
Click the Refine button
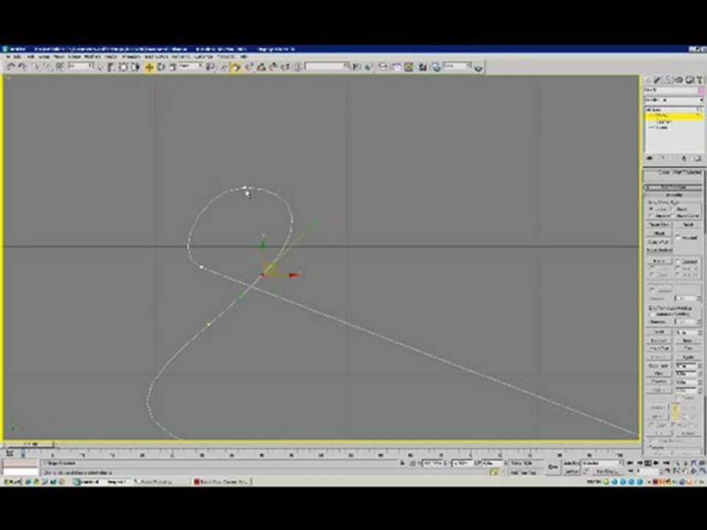pyautogui.click(x=659, y=261)
